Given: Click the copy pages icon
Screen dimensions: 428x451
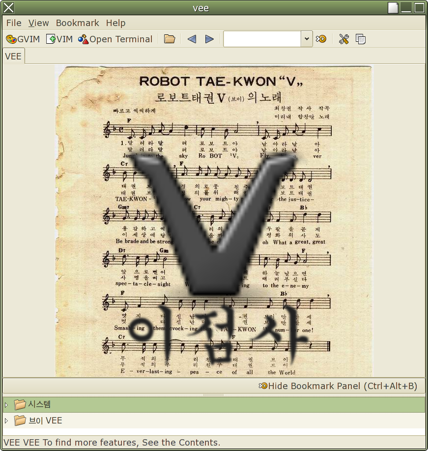Looking at the screenshot, I should [361, 39].
